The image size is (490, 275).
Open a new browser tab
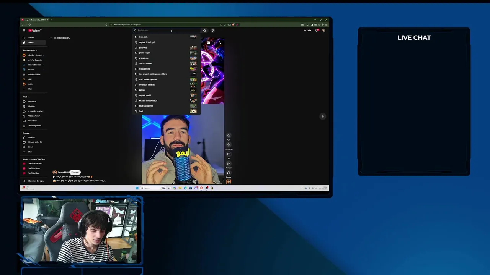tap(52, 20)
